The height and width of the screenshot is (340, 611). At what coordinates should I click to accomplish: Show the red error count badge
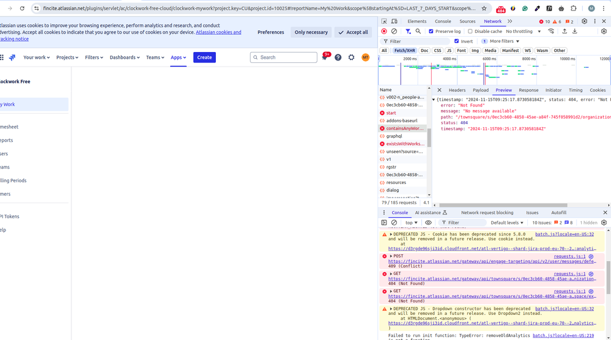click(544, 21)
